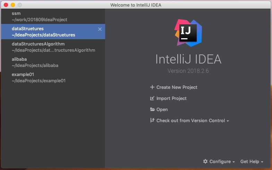Viewport: 272px width, 170px height.
Task: Click the plus icon for new project
Action: coord(152,87)
